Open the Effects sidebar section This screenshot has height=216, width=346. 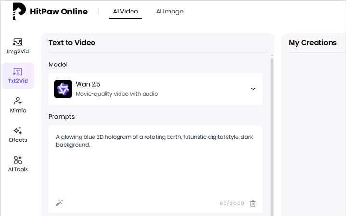[18, 135]
